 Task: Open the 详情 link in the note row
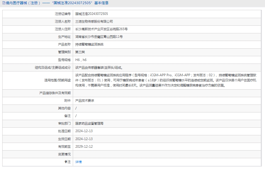pos(78,162)
